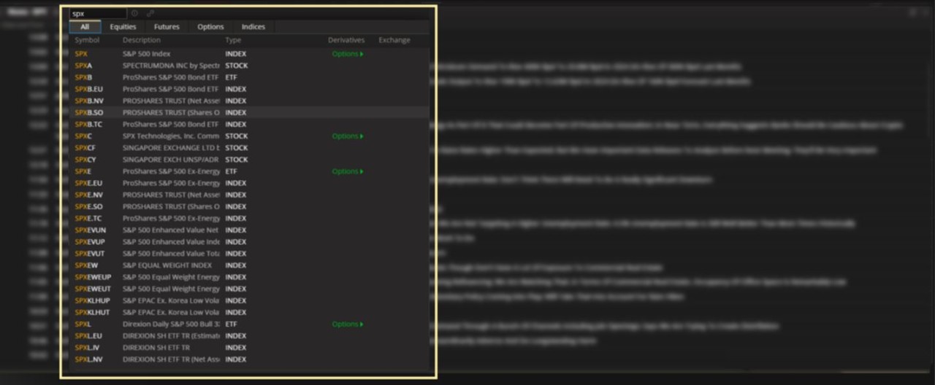This screenshot has height=385, width=935.
Task: Select the highlighted SPXB.SO row
Action: click(x=249, y=113)
